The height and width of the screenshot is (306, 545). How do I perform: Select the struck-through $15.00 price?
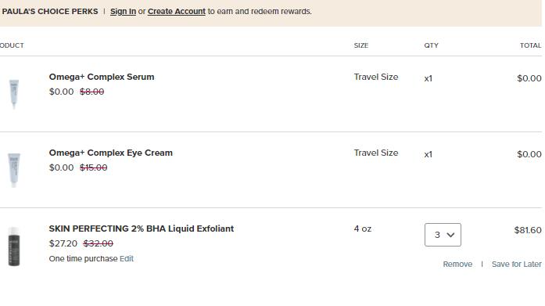point(94,167)
